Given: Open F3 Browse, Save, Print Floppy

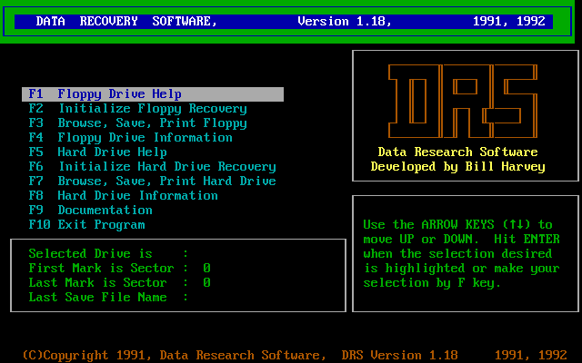Looking at the screenshot, I should tap(137, 123).
